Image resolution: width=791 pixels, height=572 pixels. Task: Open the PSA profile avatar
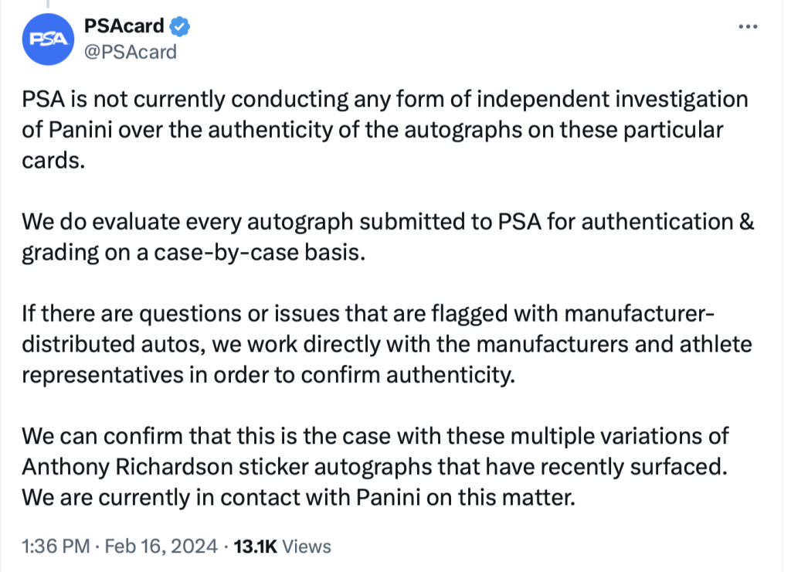[x=48, y=39]
